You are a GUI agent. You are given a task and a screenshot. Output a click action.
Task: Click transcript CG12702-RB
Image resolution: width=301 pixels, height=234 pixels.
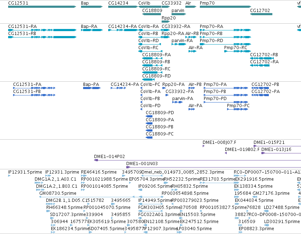(x=262, y=58)
